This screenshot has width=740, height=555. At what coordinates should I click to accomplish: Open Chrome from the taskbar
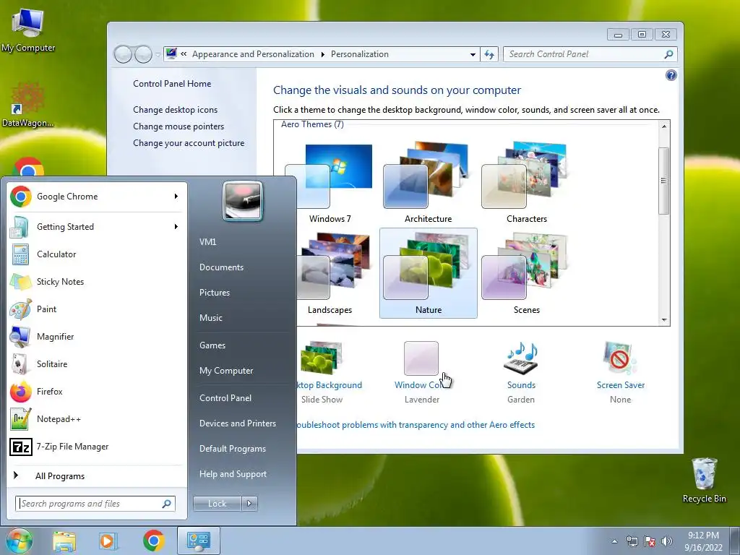point(153,541)
